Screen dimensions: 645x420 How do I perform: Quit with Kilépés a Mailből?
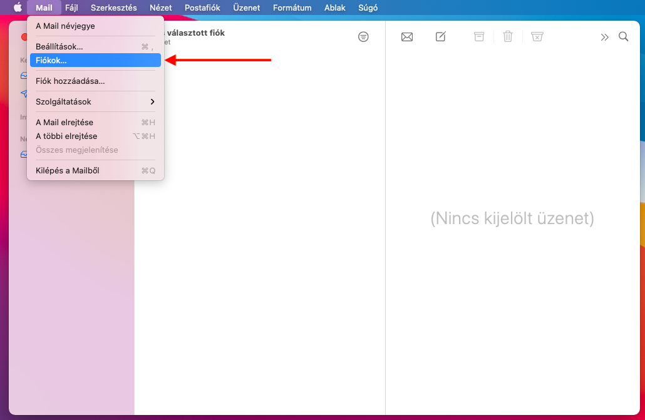[95, 170]
